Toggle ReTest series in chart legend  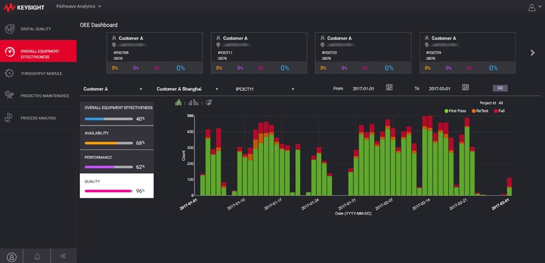coord(480,111)
